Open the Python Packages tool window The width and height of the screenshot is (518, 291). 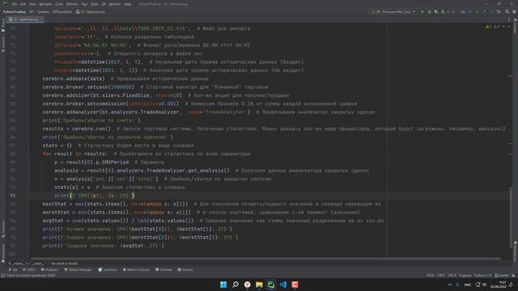coord(78,269)
